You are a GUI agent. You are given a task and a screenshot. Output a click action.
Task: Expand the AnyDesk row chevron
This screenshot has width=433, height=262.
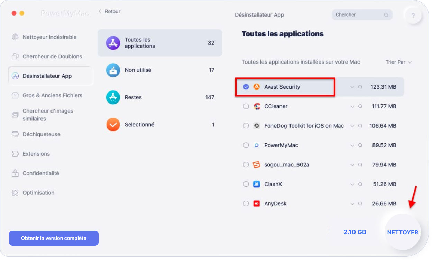click(352, 204)
